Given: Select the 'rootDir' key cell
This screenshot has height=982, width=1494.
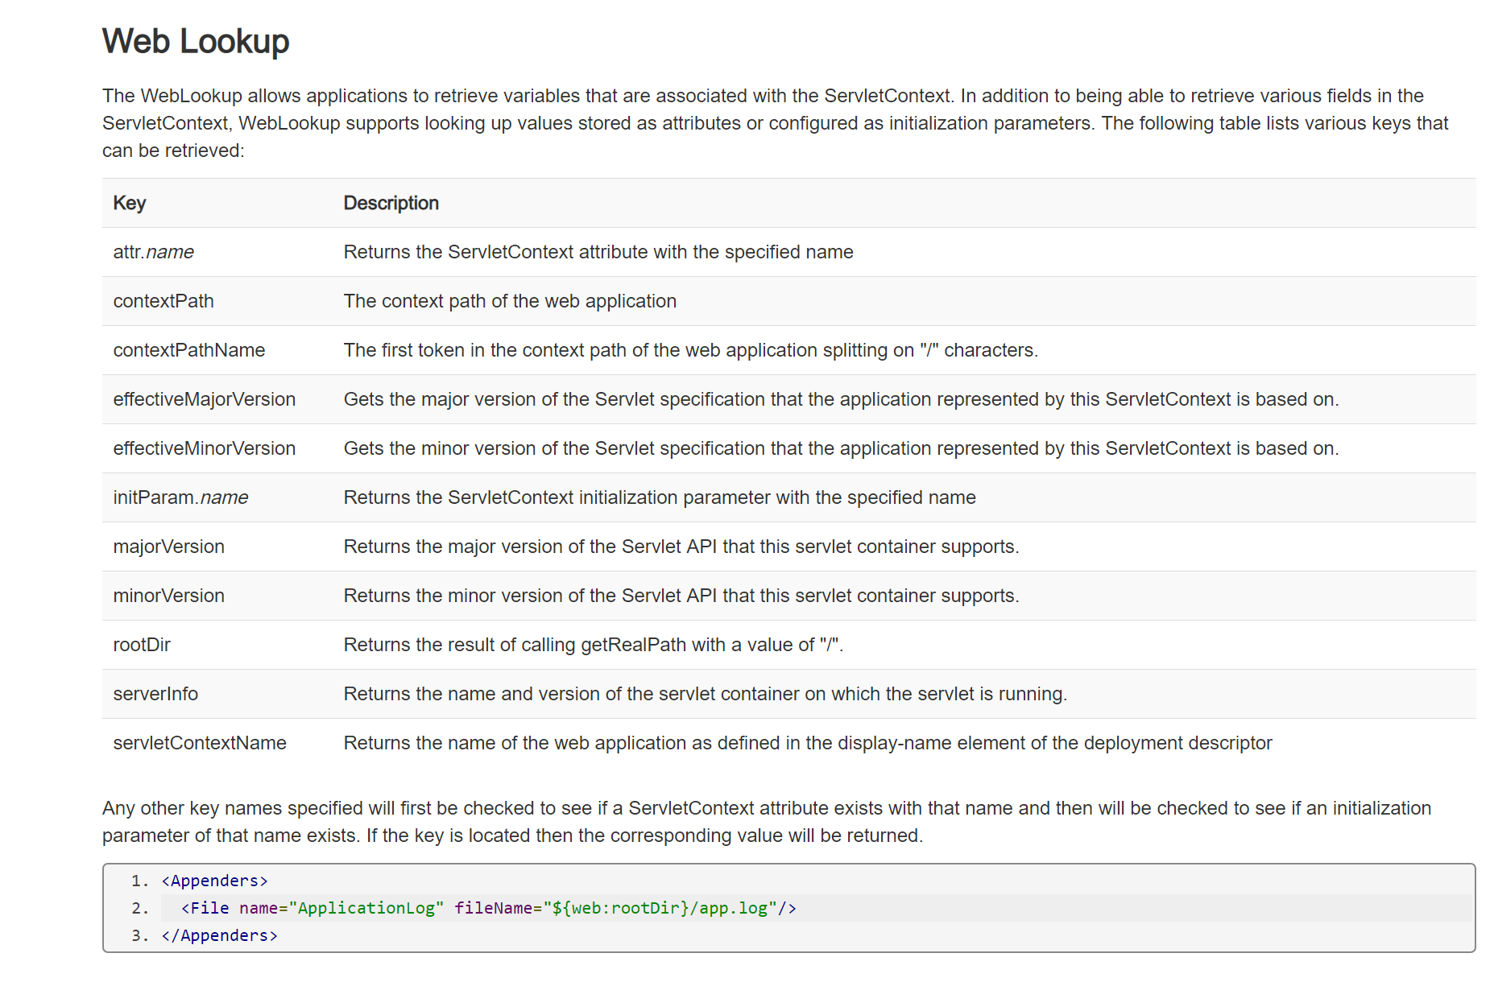Looking at the screenshot, I should click(x=142, y=645).
